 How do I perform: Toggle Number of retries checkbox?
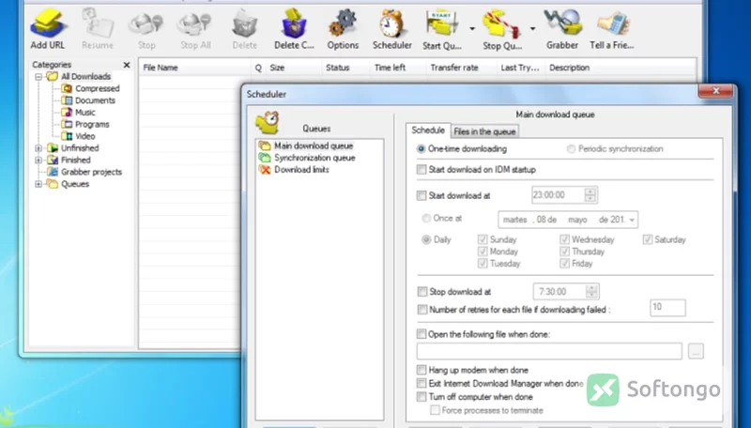click(x=421, y=310)
